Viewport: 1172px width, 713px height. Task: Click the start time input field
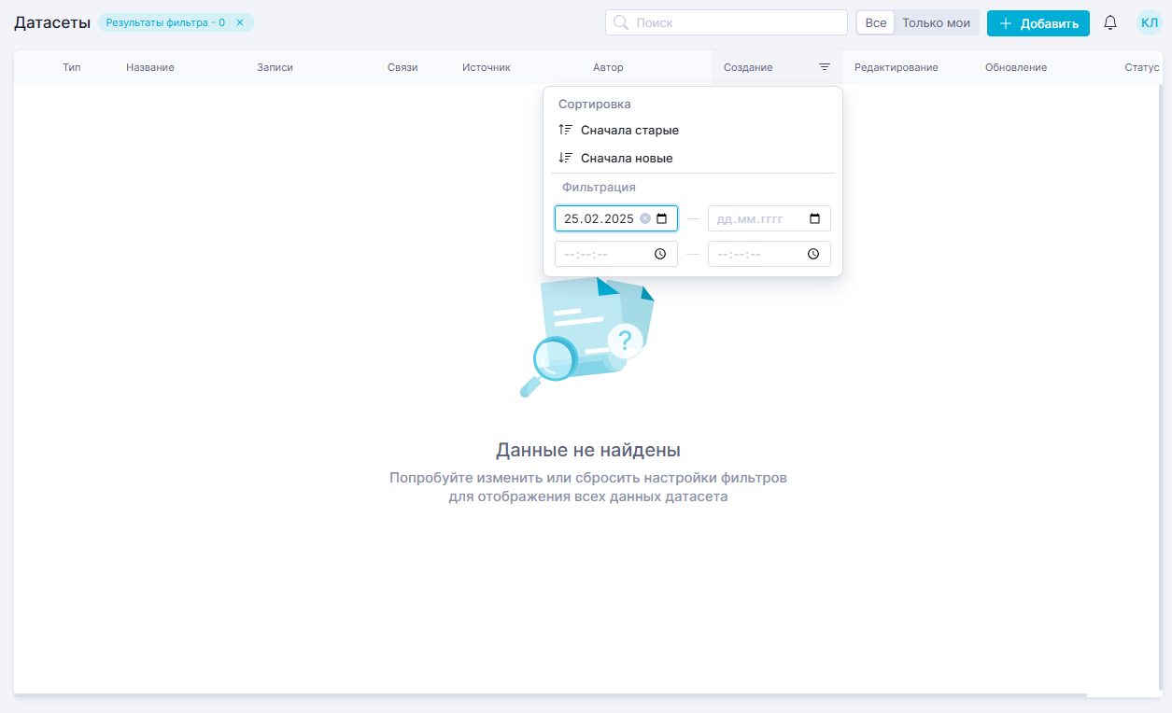click(x=616, y=254)
